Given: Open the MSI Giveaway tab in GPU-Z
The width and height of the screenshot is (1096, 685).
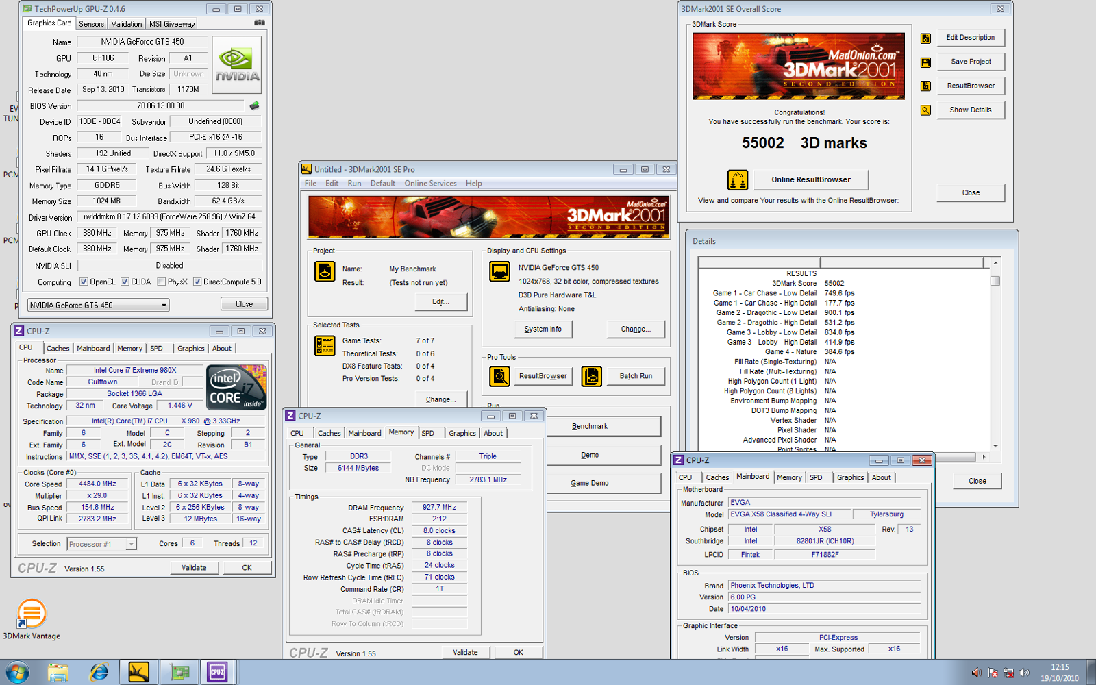Looking at the screenshot, I should (172, 24).
